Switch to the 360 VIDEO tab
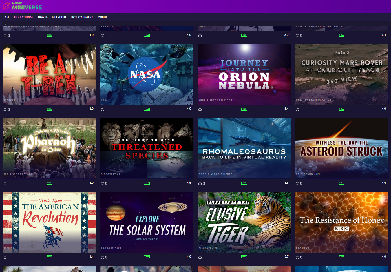This screenshot has width=391, height=272. click(x=59, y=17)
